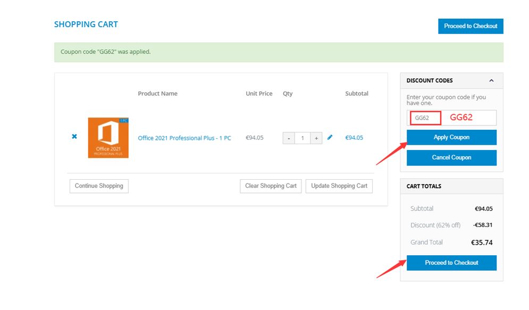
Task: Proceed to Checkout below Cart Totals
Action: point(451,263)
